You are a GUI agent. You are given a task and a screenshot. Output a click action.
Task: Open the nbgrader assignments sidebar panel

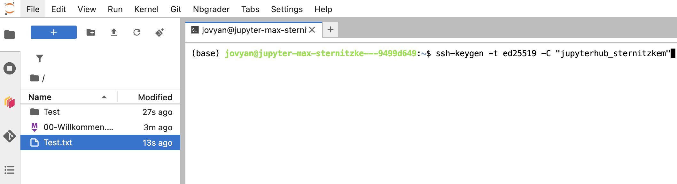(10, 103)
